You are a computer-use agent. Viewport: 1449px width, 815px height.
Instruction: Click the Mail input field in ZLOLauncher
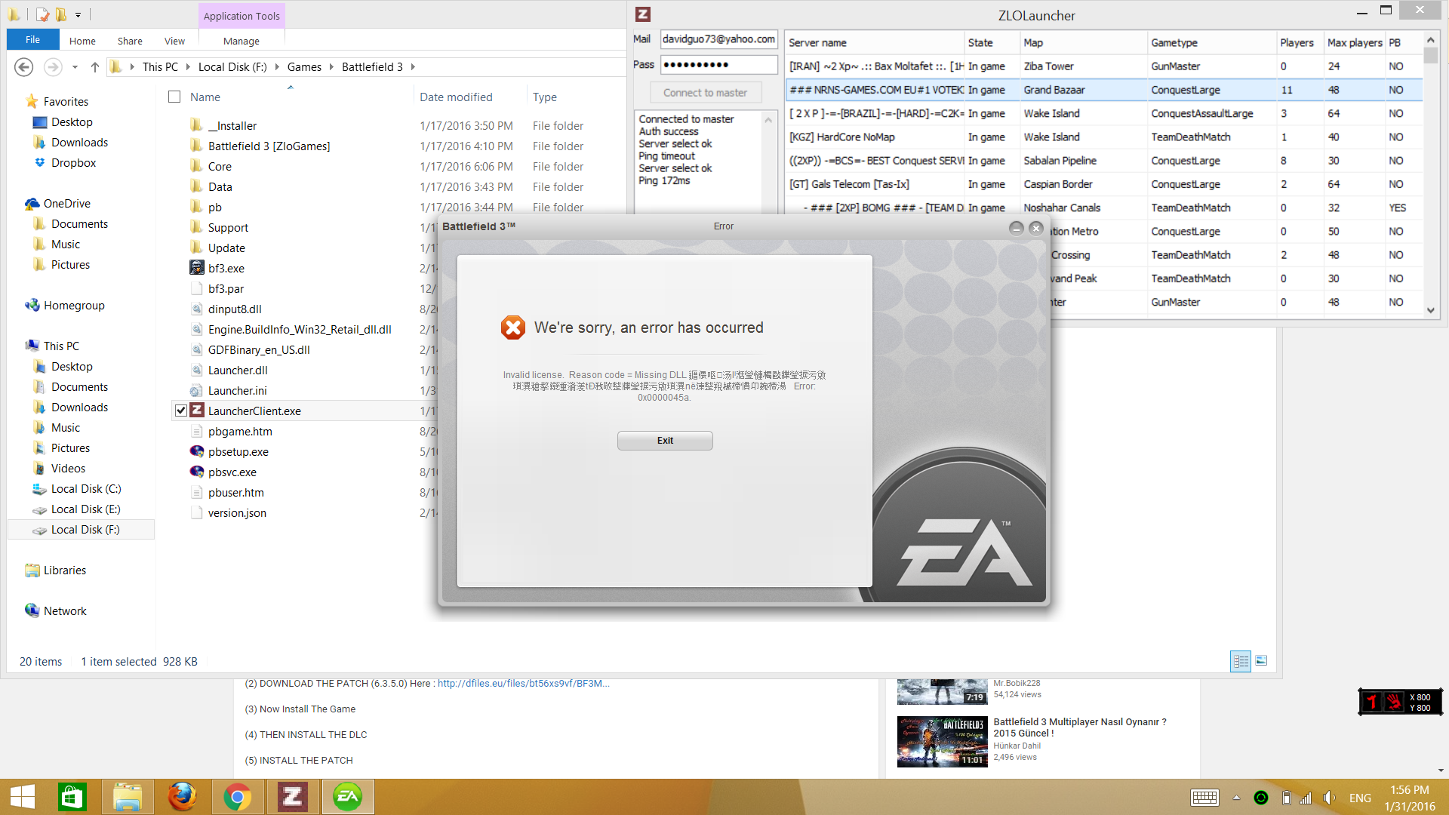719,39
